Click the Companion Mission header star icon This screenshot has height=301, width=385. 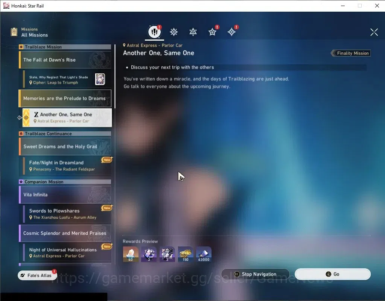[x=21, y=182]
